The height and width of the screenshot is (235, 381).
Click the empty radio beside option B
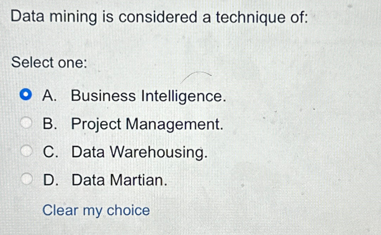(x=26, y=122)
